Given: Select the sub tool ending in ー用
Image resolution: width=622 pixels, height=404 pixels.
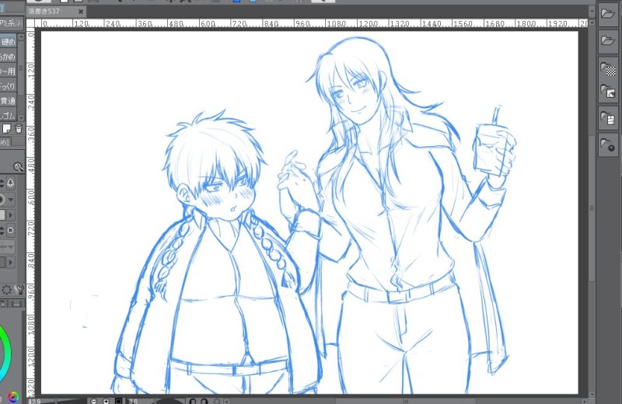Looking at the screenshot, I should tap(8, 71).
